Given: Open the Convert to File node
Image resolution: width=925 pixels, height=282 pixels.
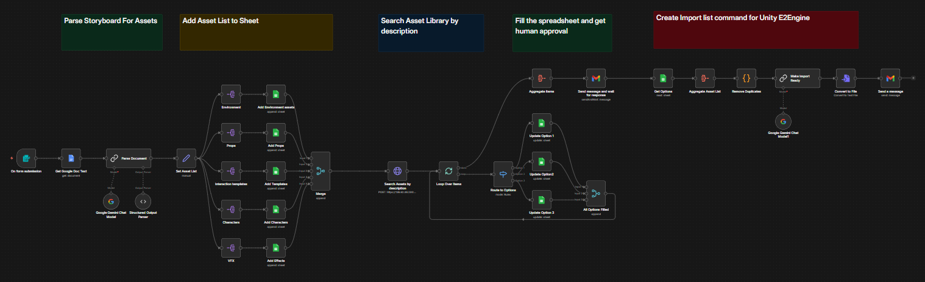Looking at the screenshot, I should (845, 78).
